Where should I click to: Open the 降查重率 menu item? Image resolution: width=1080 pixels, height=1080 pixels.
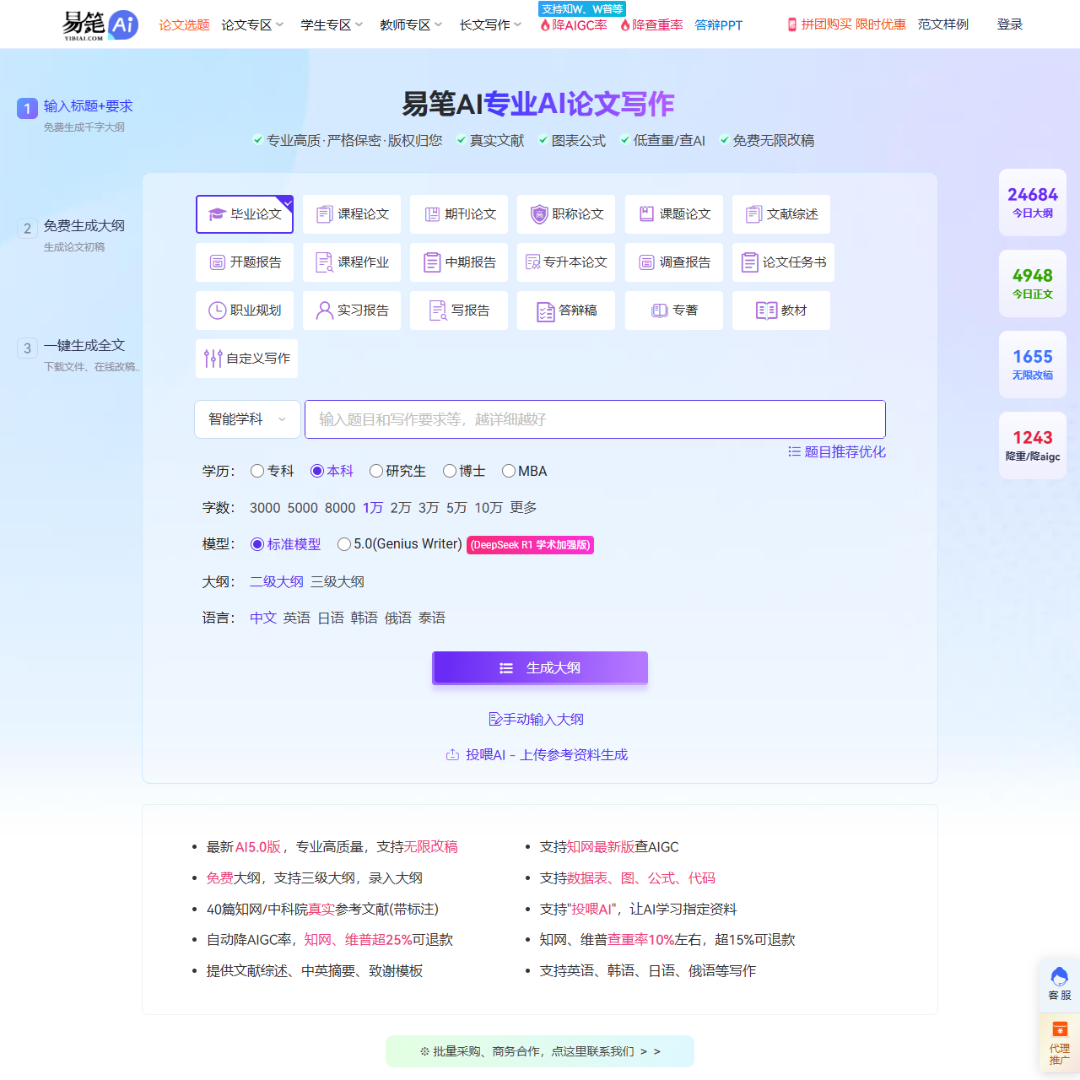click(x=651, y=25)
